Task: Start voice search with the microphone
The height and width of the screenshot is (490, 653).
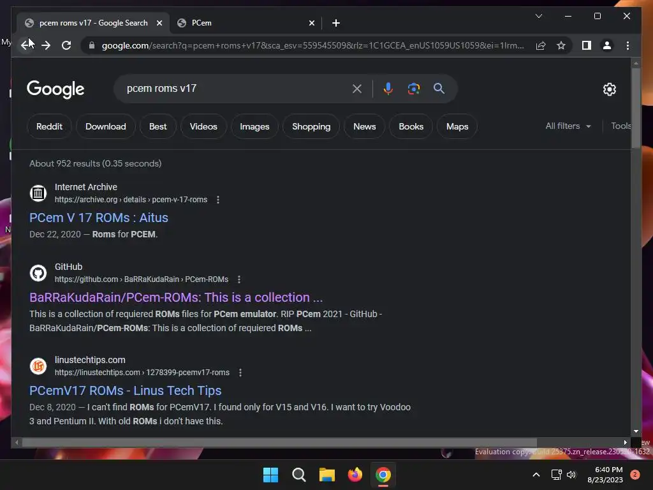Action: click(x=388, y=89)
